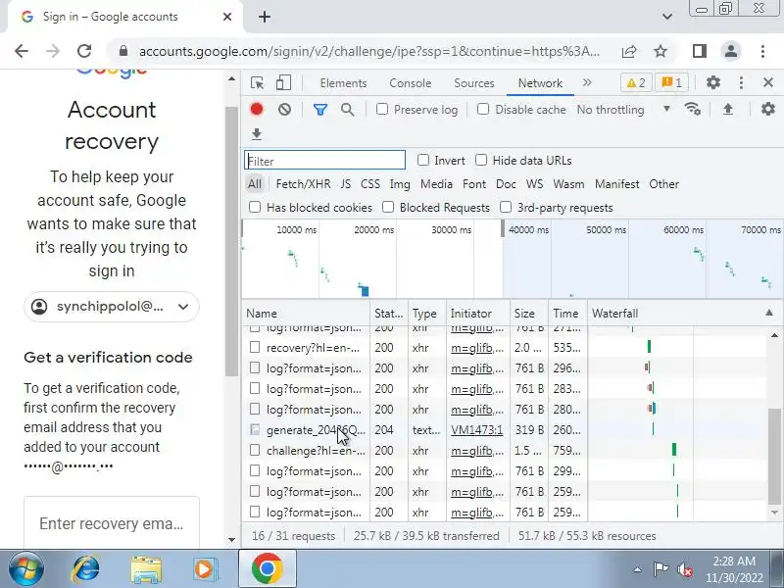This screenshot has width=784, height=588.
Task: Focus the Enter recovery email field
Action: point(112,523)
